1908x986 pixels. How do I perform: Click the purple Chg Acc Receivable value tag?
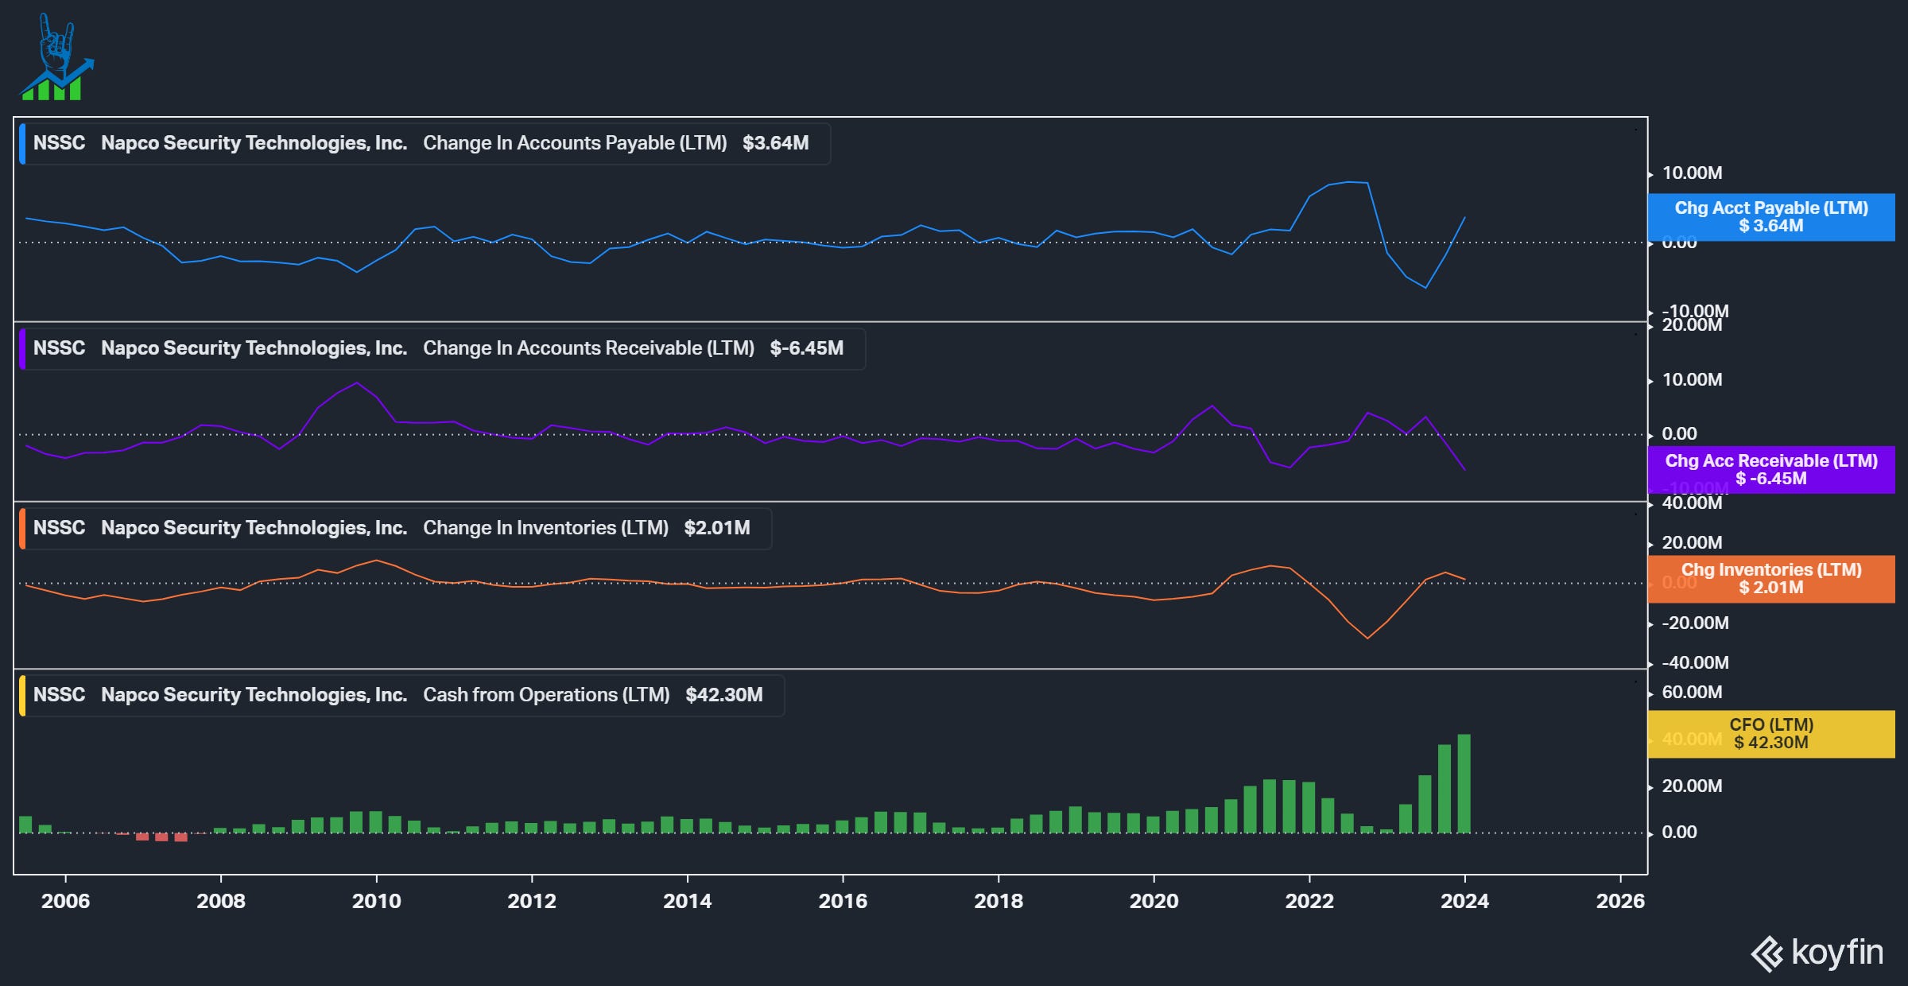point(1771,470)
